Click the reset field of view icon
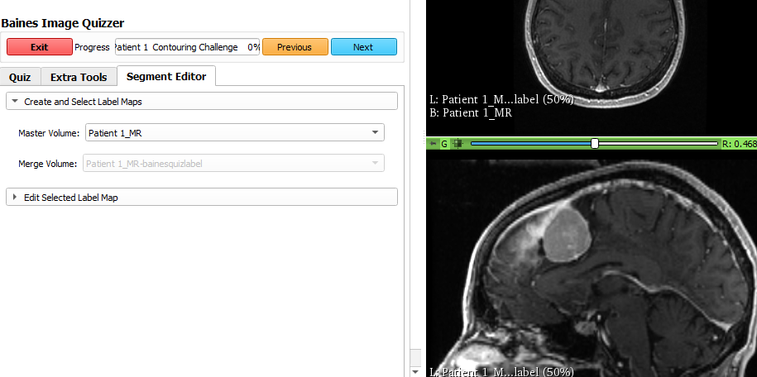This screenshot has width=757, height=377. pos(458,143)
